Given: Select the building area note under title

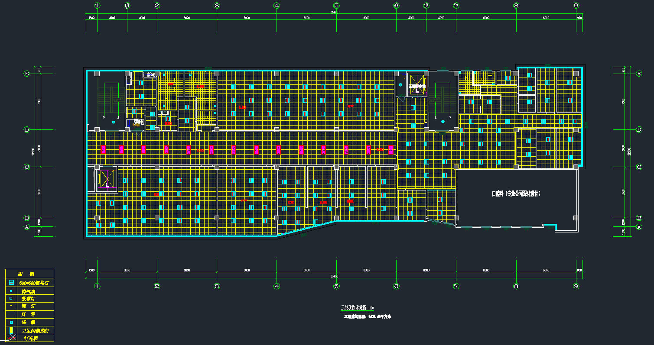Looking at the screenshot, I should pos(368,316).
